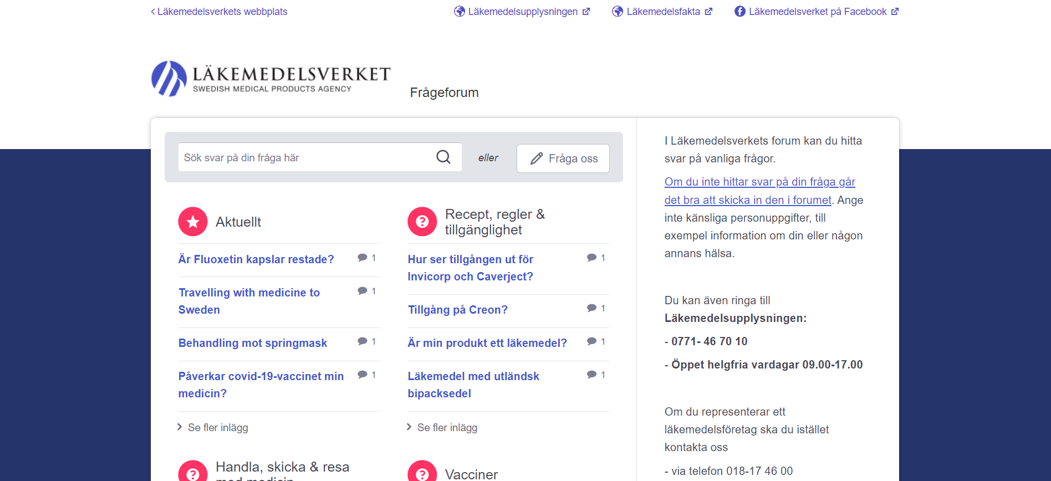This screenshot has height=481, width=1051.
Task: Click the question icon beside Vacciner
Action: (422, 474)
